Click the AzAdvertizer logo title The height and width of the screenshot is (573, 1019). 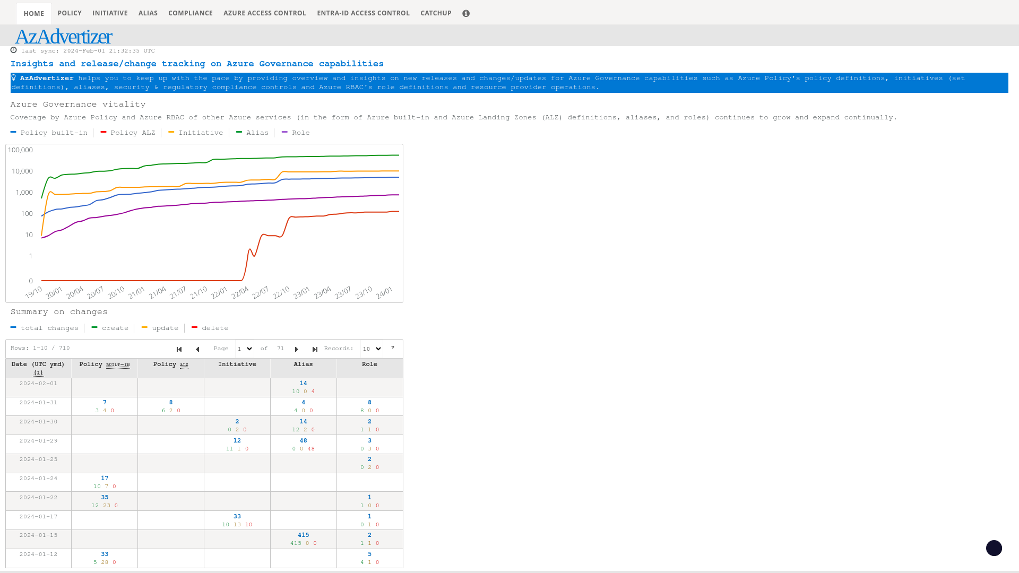click(x=63, y=36)
